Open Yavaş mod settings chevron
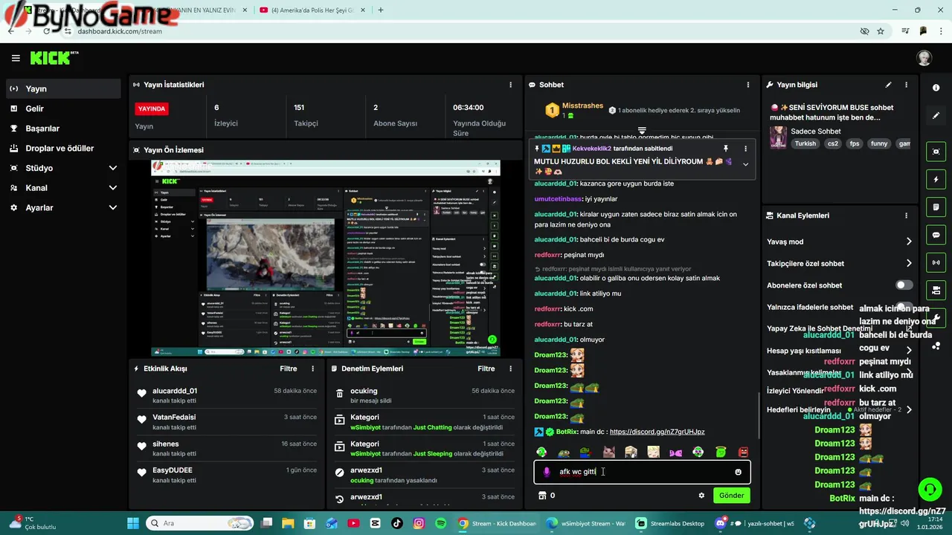Viewport: 952px width, 535px height. 909,241
